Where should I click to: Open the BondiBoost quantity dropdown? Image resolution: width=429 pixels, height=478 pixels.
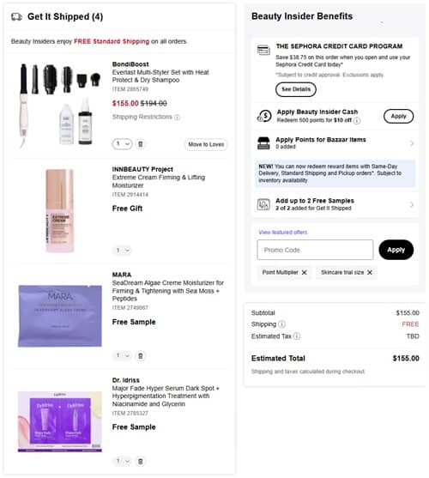point(122,144)
